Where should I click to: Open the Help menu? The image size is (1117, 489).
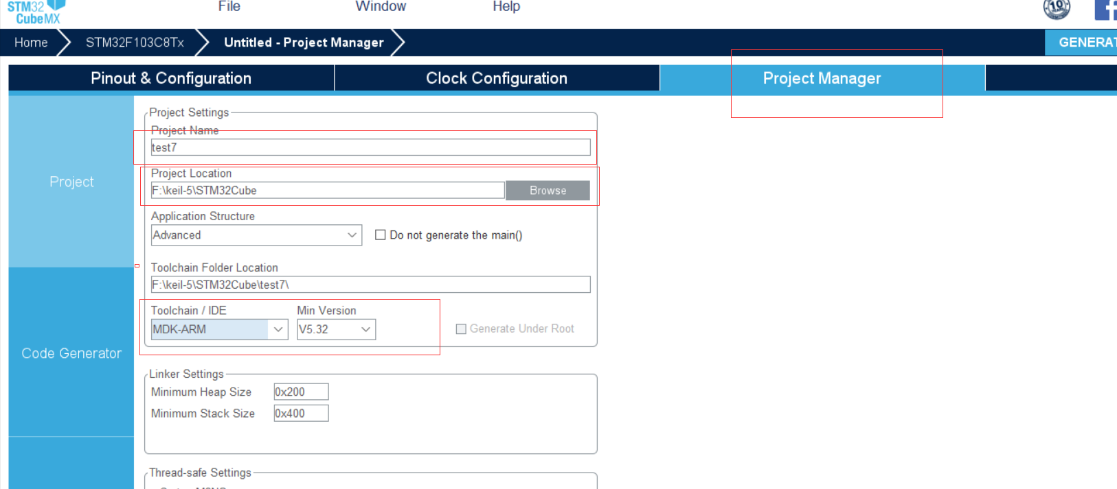coord(506,7)
